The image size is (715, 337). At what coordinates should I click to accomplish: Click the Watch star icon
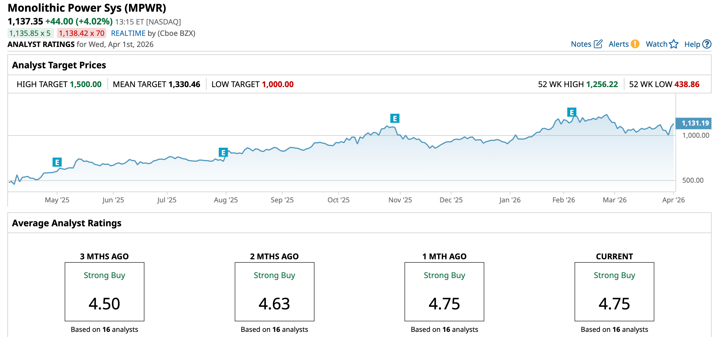coord(674,44)
